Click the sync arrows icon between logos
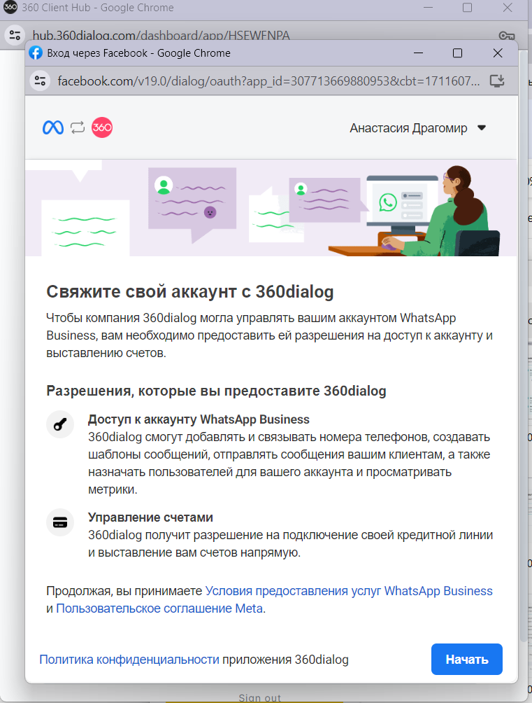532x703 pixels. coord(78,127)
